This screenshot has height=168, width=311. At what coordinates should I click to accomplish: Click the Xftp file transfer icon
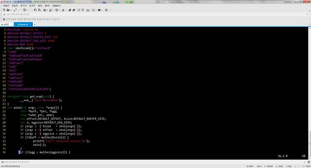[x=70, y=10]
